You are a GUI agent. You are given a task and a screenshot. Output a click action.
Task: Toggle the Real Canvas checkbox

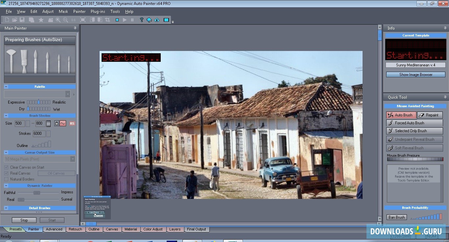pos(7,173)
